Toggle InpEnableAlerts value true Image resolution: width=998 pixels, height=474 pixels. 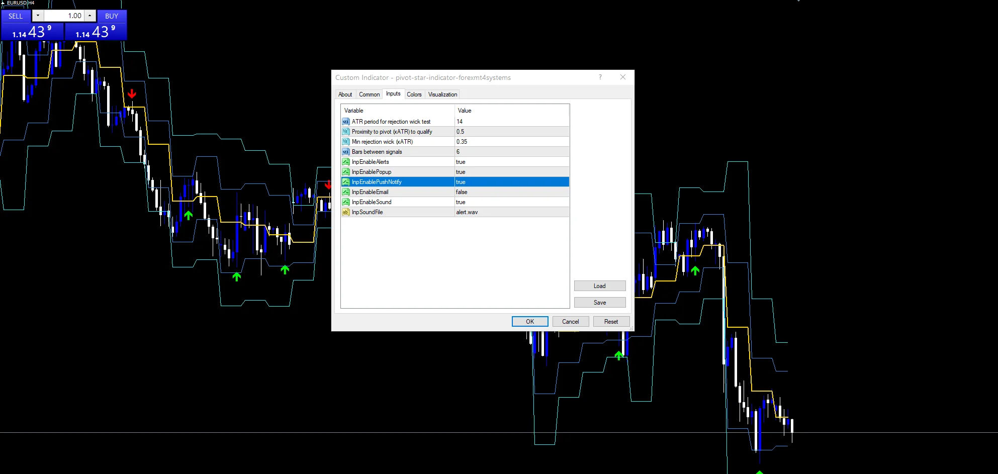click(512, 162)
